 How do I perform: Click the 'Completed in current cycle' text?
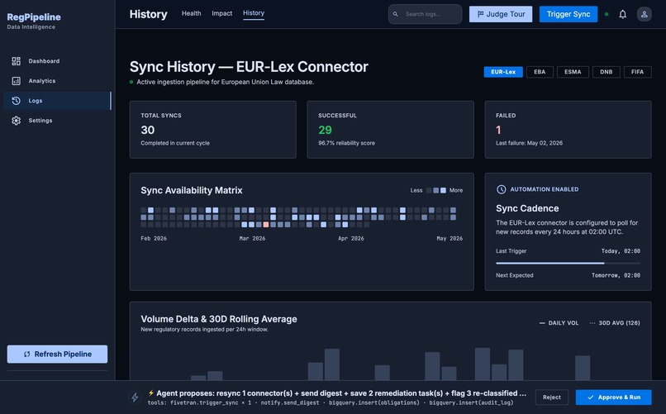tap(175, 143)
